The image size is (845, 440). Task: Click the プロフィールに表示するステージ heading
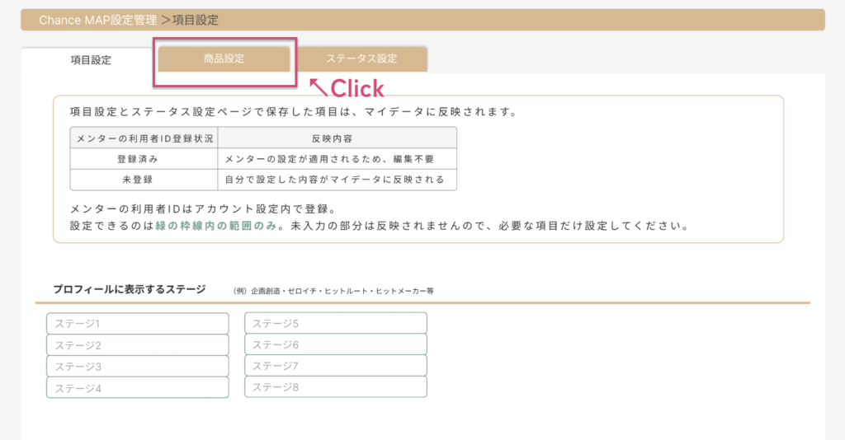coord(130,290)
